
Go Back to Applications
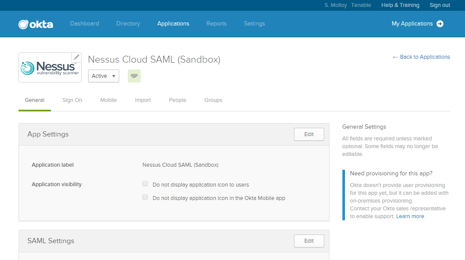(421, 57)
